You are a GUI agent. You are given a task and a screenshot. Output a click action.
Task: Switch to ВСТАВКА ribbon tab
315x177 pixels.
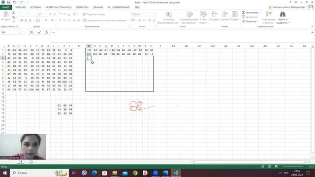coord(35,7)
